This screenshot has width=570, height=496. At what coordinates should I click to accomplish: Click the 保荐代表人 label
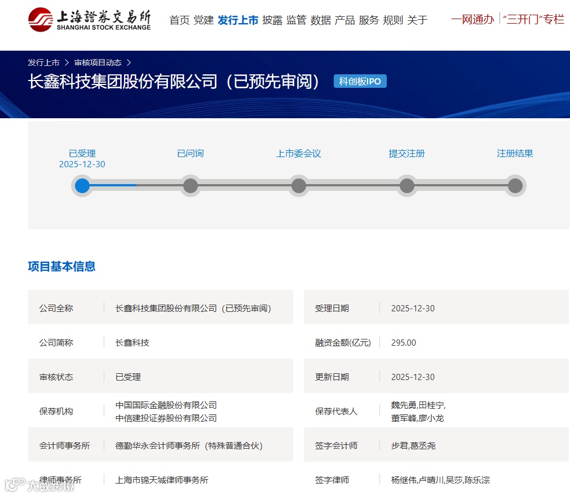point(336,412)
